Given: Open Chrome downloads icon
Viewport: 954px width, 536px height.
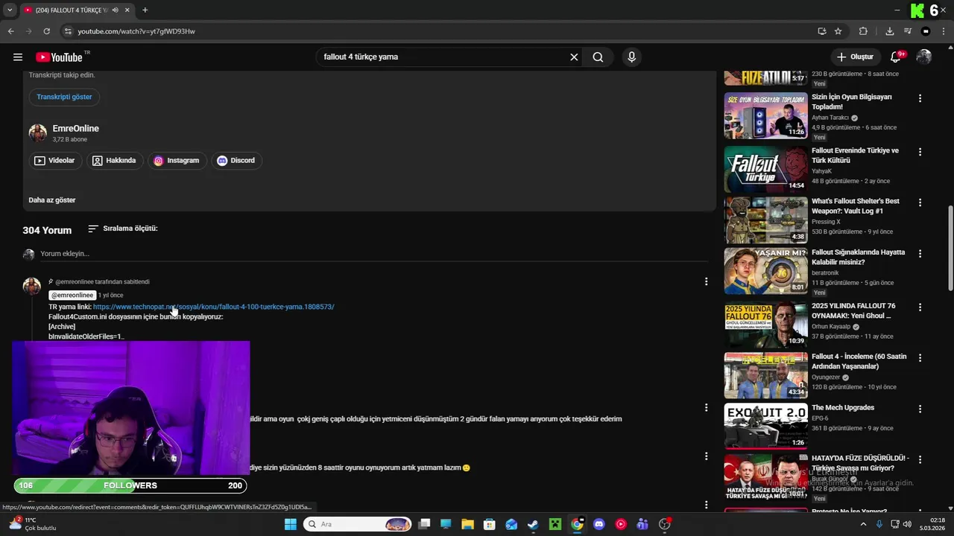Looking at the screenshot, I should pos(889,31).
